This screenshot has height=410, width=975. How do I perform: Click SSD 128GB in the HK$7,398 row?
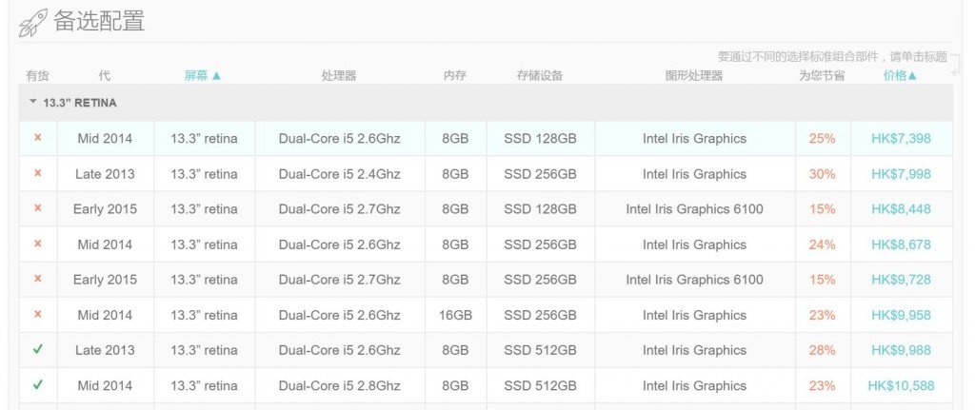click(x=541, y=139)
